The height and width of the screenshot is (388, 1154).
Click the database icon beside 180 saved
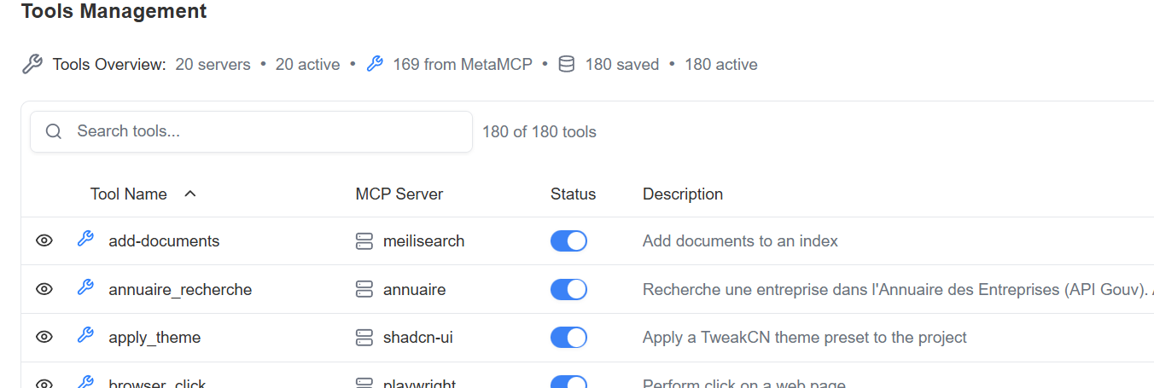[x=566, y=65]
